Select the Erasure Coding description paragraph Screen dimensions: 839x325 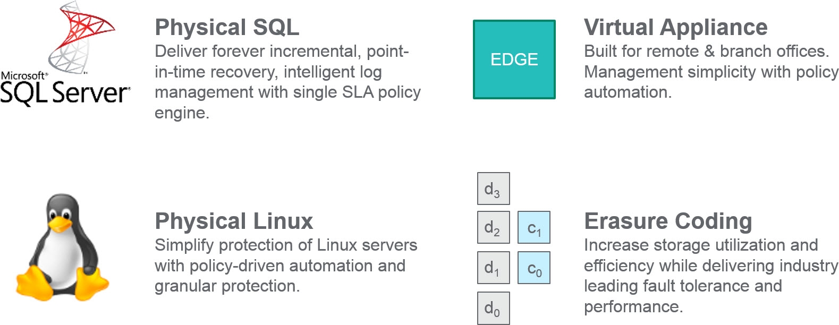(x=711, y=276)
